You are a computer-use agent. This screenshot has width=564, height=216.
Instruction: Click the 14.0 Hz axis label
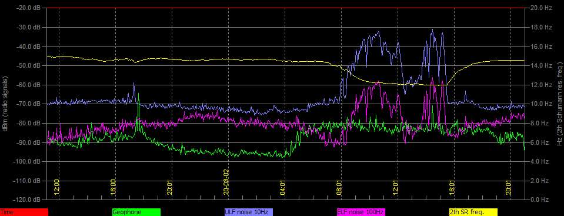coord(540,65)
